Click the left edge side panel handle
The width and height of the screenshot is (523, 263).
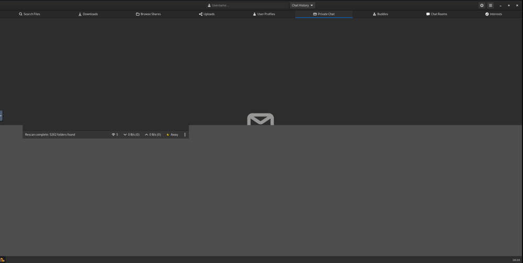click(1, 116)
